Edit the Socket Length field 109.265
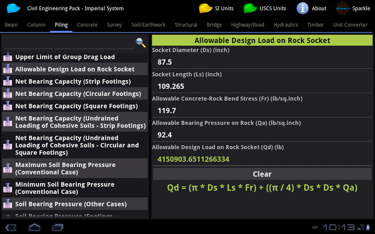Screen dimensions: 375x234 pyautogui.click(x=262, y=87)
